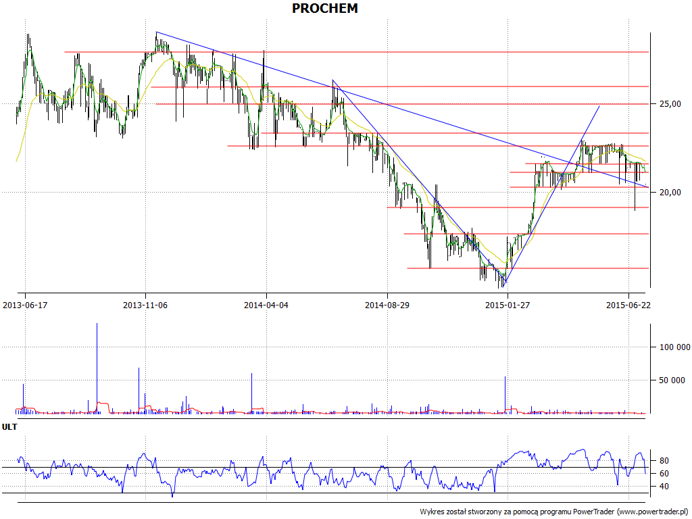Click the ULT indicator label
692x519 pixels.
pyautogui.click(x=9, y=427)
